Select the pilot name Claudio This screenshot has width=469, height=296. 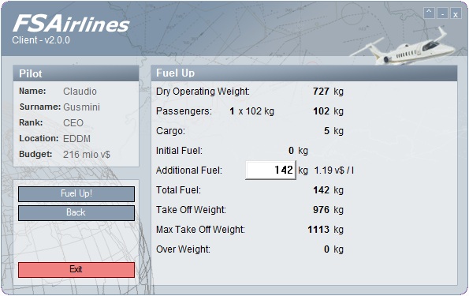80,92
